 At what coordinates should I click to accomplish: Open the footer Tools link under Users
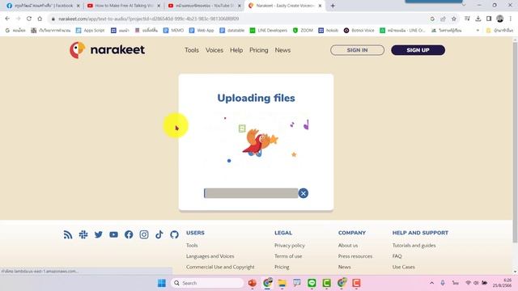point(192,246)
